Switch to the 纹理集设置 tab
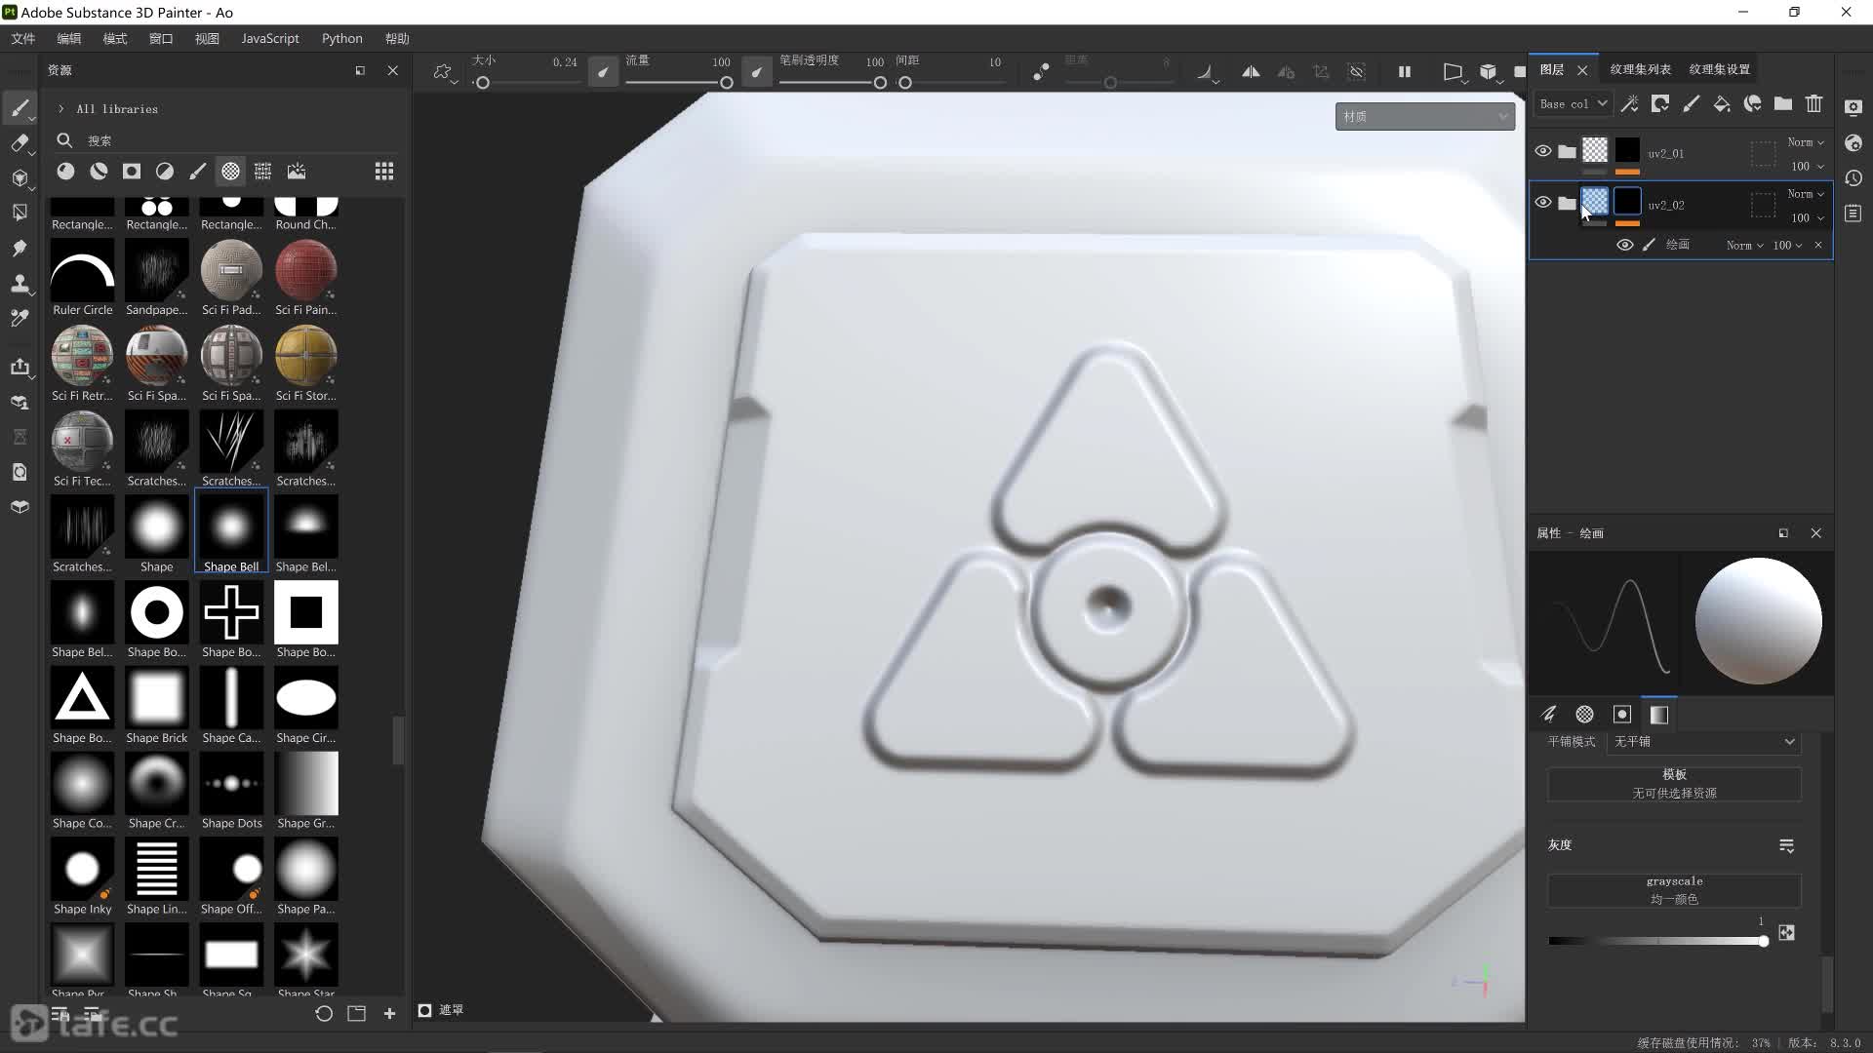This screenshot has width=1873, height=1053. (x=1719, y=69)
